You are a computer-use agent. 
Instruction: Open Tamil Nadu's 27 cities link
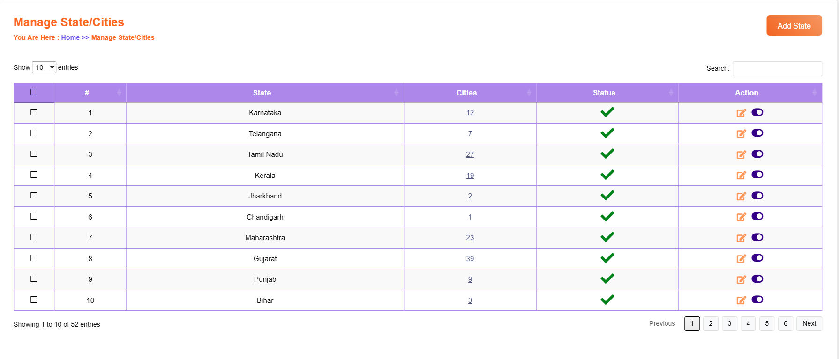tap(470, 154)
